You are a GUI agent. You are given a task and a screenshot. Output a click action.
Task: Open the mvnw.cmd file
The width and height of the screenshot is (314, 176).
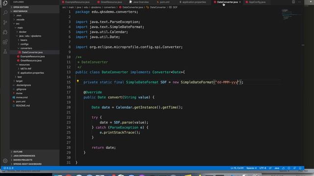pyautogui.click(x=22, y=97)
